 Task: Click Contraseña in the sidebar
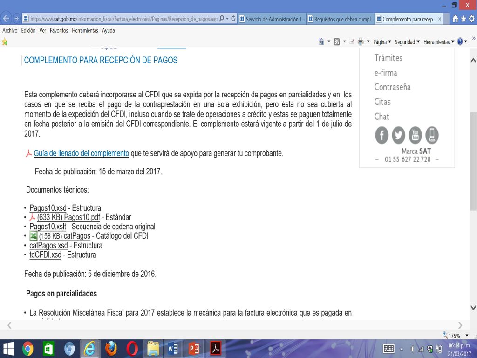pyautogui.click(x=392, y=87)
